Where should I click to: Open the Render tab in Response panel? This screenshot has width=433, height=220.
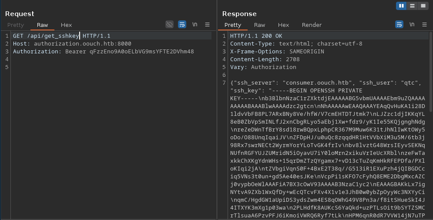312,25
